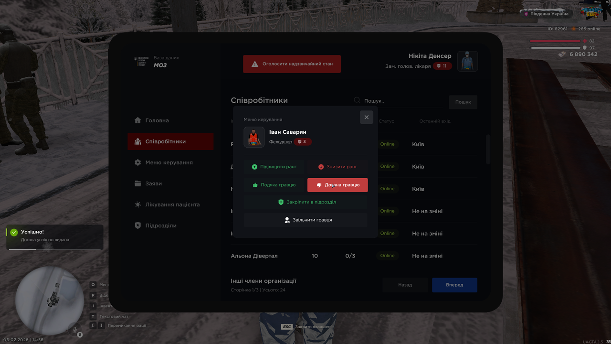Select Співробітники in the sidebar
The image size is (611, 344).
(x=170, y=141)
